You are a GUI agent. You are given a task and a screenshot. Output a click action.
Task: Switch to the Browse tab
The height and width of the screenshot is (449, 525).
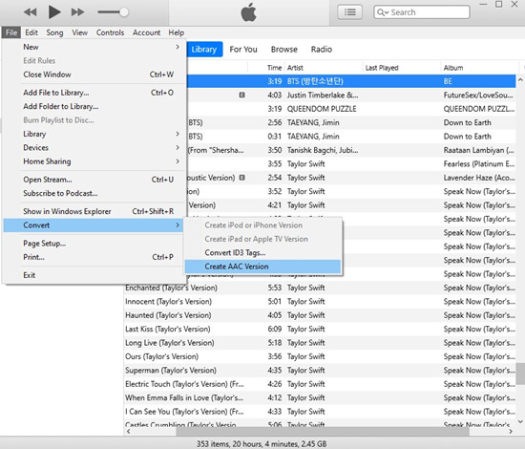click(283, 50)
